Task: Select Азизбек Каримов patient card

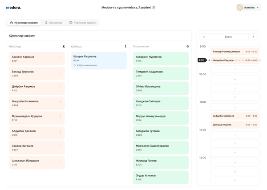Action: [37, 59]
